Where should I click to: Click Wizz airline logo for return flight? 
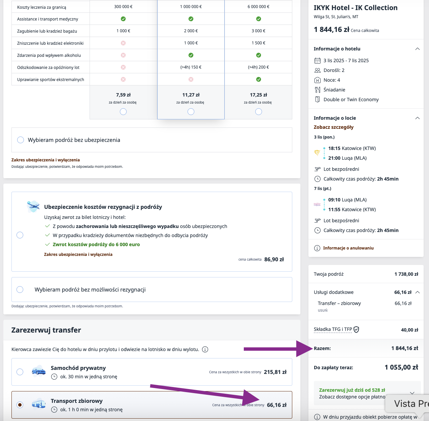point(317,204)
